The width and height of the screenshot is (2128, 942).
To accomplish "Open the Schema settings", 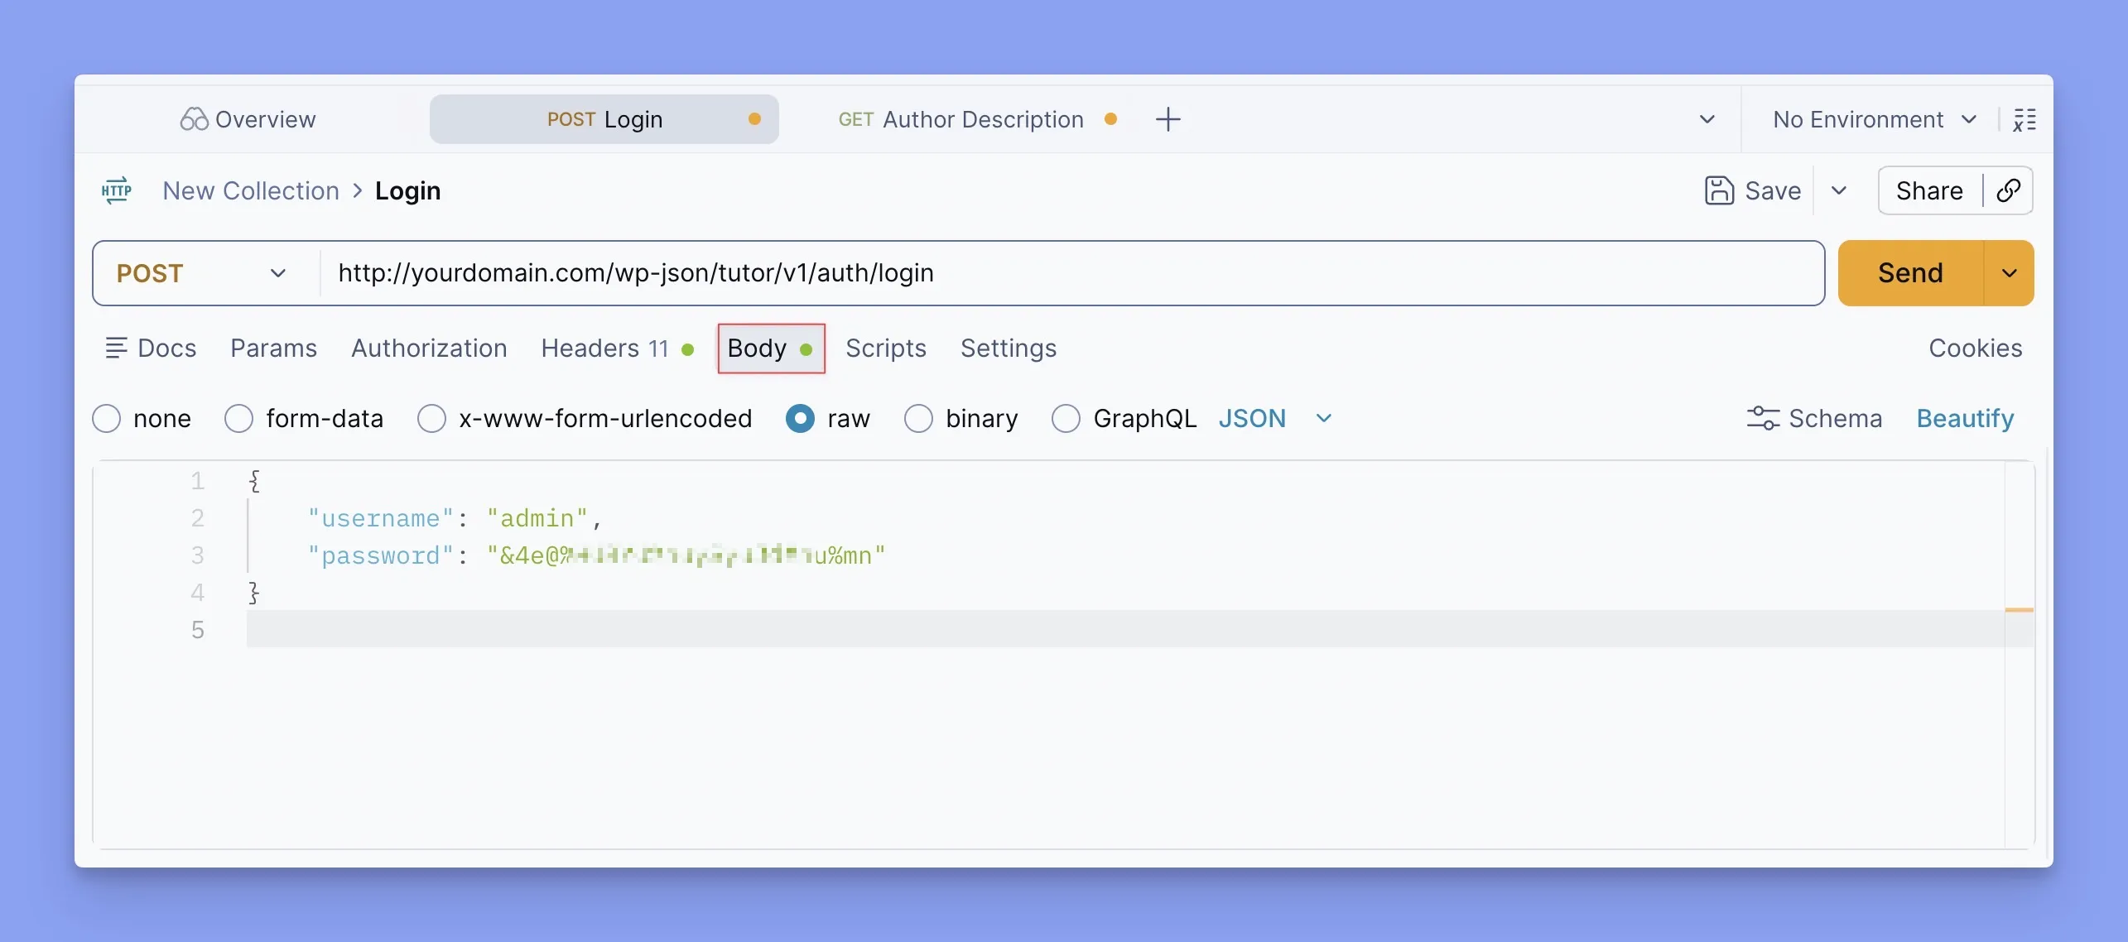I will (1814, 418).
